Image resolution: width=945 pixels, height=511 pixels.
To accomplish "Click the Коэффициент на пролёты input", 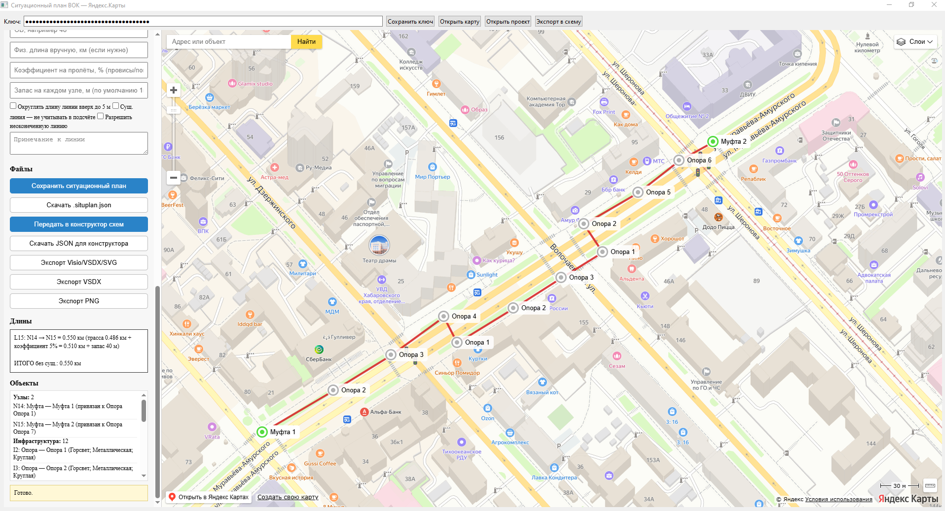I will [x=79, y=70].
